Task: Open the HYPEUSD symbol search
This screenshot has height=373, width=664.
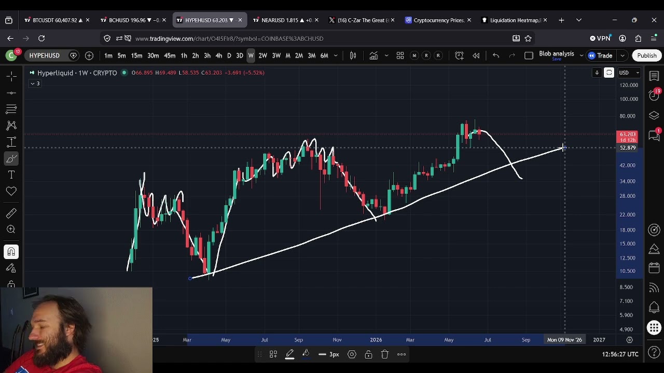Action: (45, 55)
